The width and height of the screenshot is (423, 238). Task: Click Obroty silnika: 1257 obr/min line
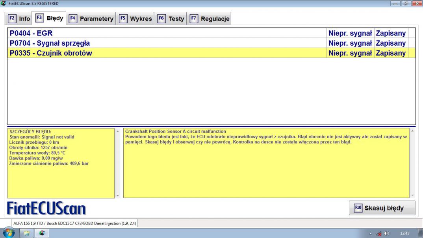[x=38, y=148]
